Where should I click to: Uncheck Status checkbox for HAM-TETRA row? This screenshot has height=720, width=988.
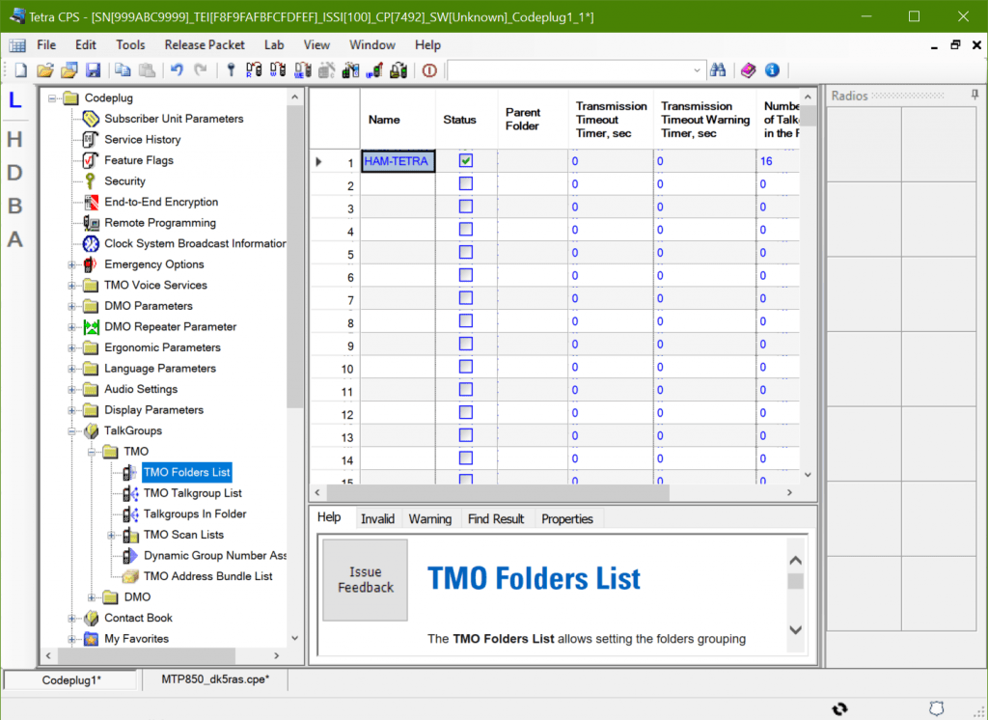click(x=466, y=161)
